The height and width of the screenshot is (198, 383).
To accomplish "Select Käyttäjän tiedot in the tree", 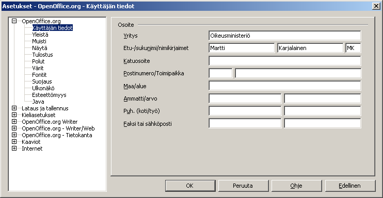I will tap(52, 28).
